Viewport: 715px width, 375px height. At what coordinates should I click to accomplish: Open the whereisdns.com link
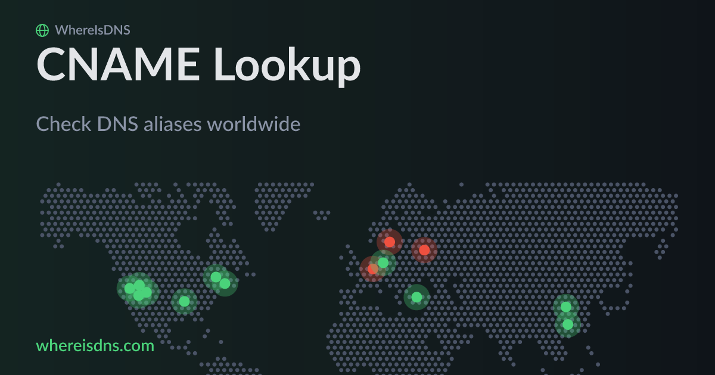click(95, 346)
